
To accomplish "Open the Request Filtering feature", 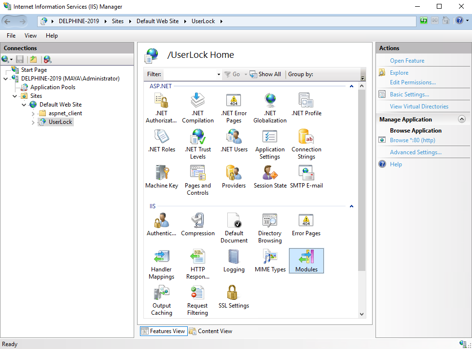I will (x=197, y=293).
